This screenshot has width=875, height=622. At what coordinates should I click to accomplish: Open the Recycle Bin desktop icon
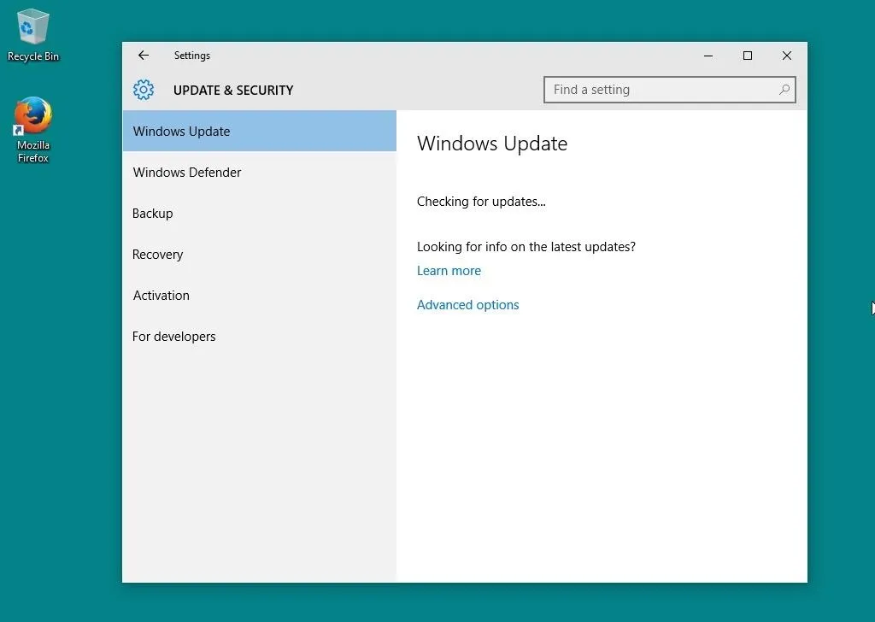pyautogui.click(x=33, y=35)
